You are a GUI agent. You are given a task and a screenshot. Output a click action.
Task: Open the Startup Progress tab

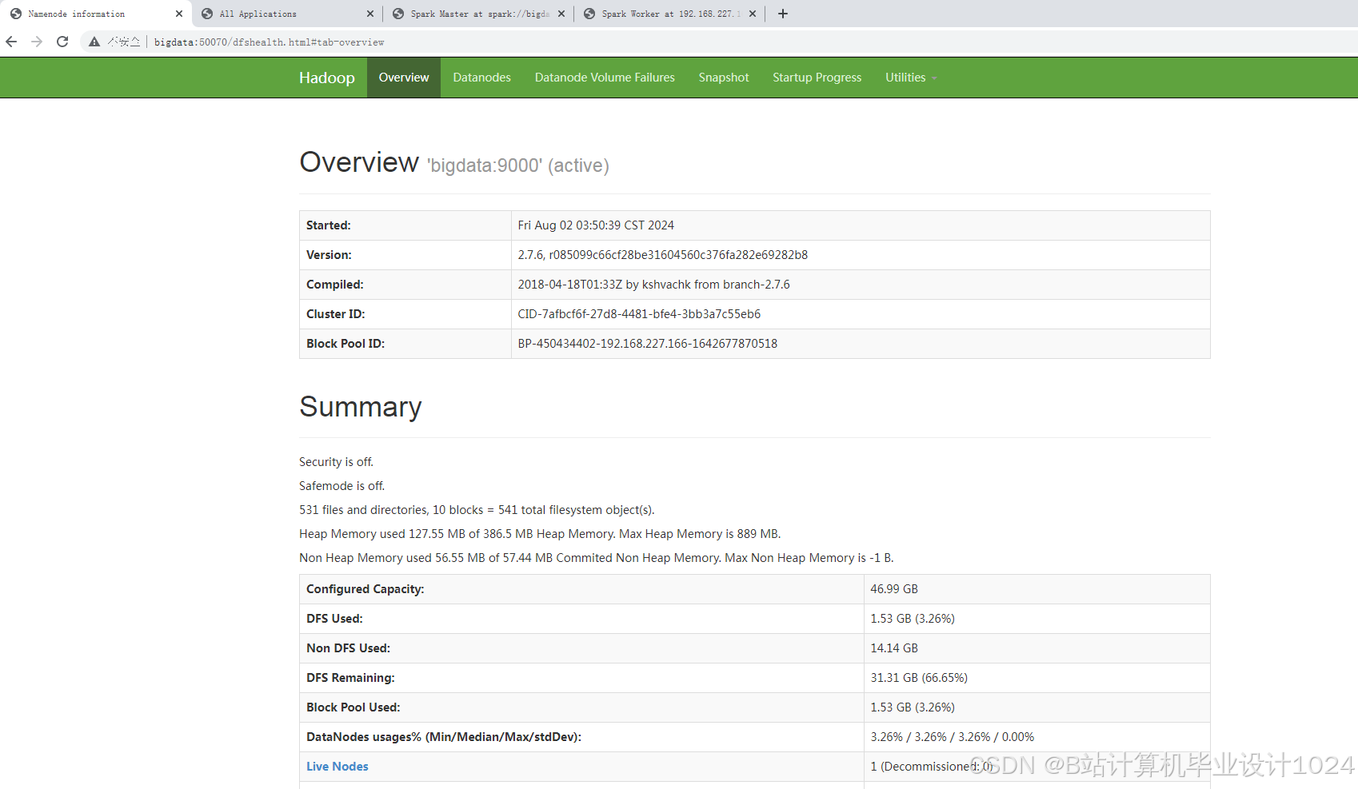817,78
